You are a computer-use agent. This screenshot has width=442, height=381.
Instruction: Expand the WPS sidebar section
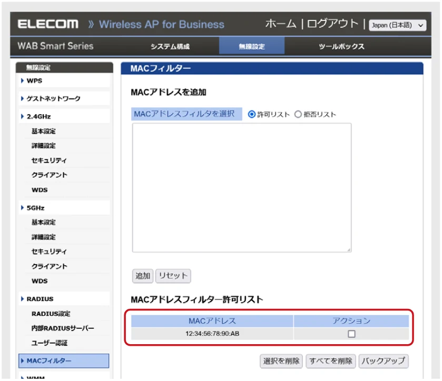coord(64,81)
